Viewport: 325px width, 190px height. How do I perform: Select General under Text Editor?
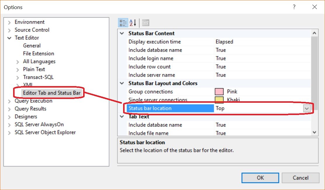(32, 46)
